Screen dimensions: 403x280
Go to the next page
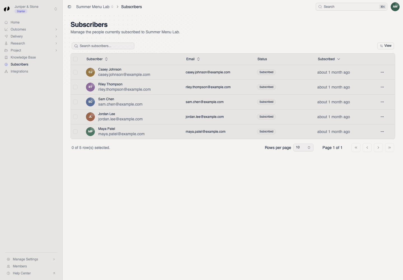pos(378,148)
